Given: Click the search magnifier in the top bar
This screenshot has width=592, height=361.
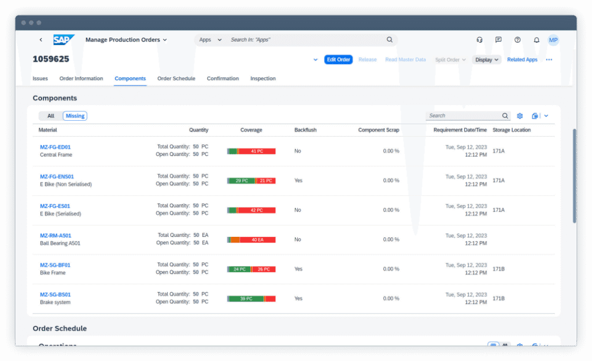Looking at the screenshot, I should click(x=390, y=40).
